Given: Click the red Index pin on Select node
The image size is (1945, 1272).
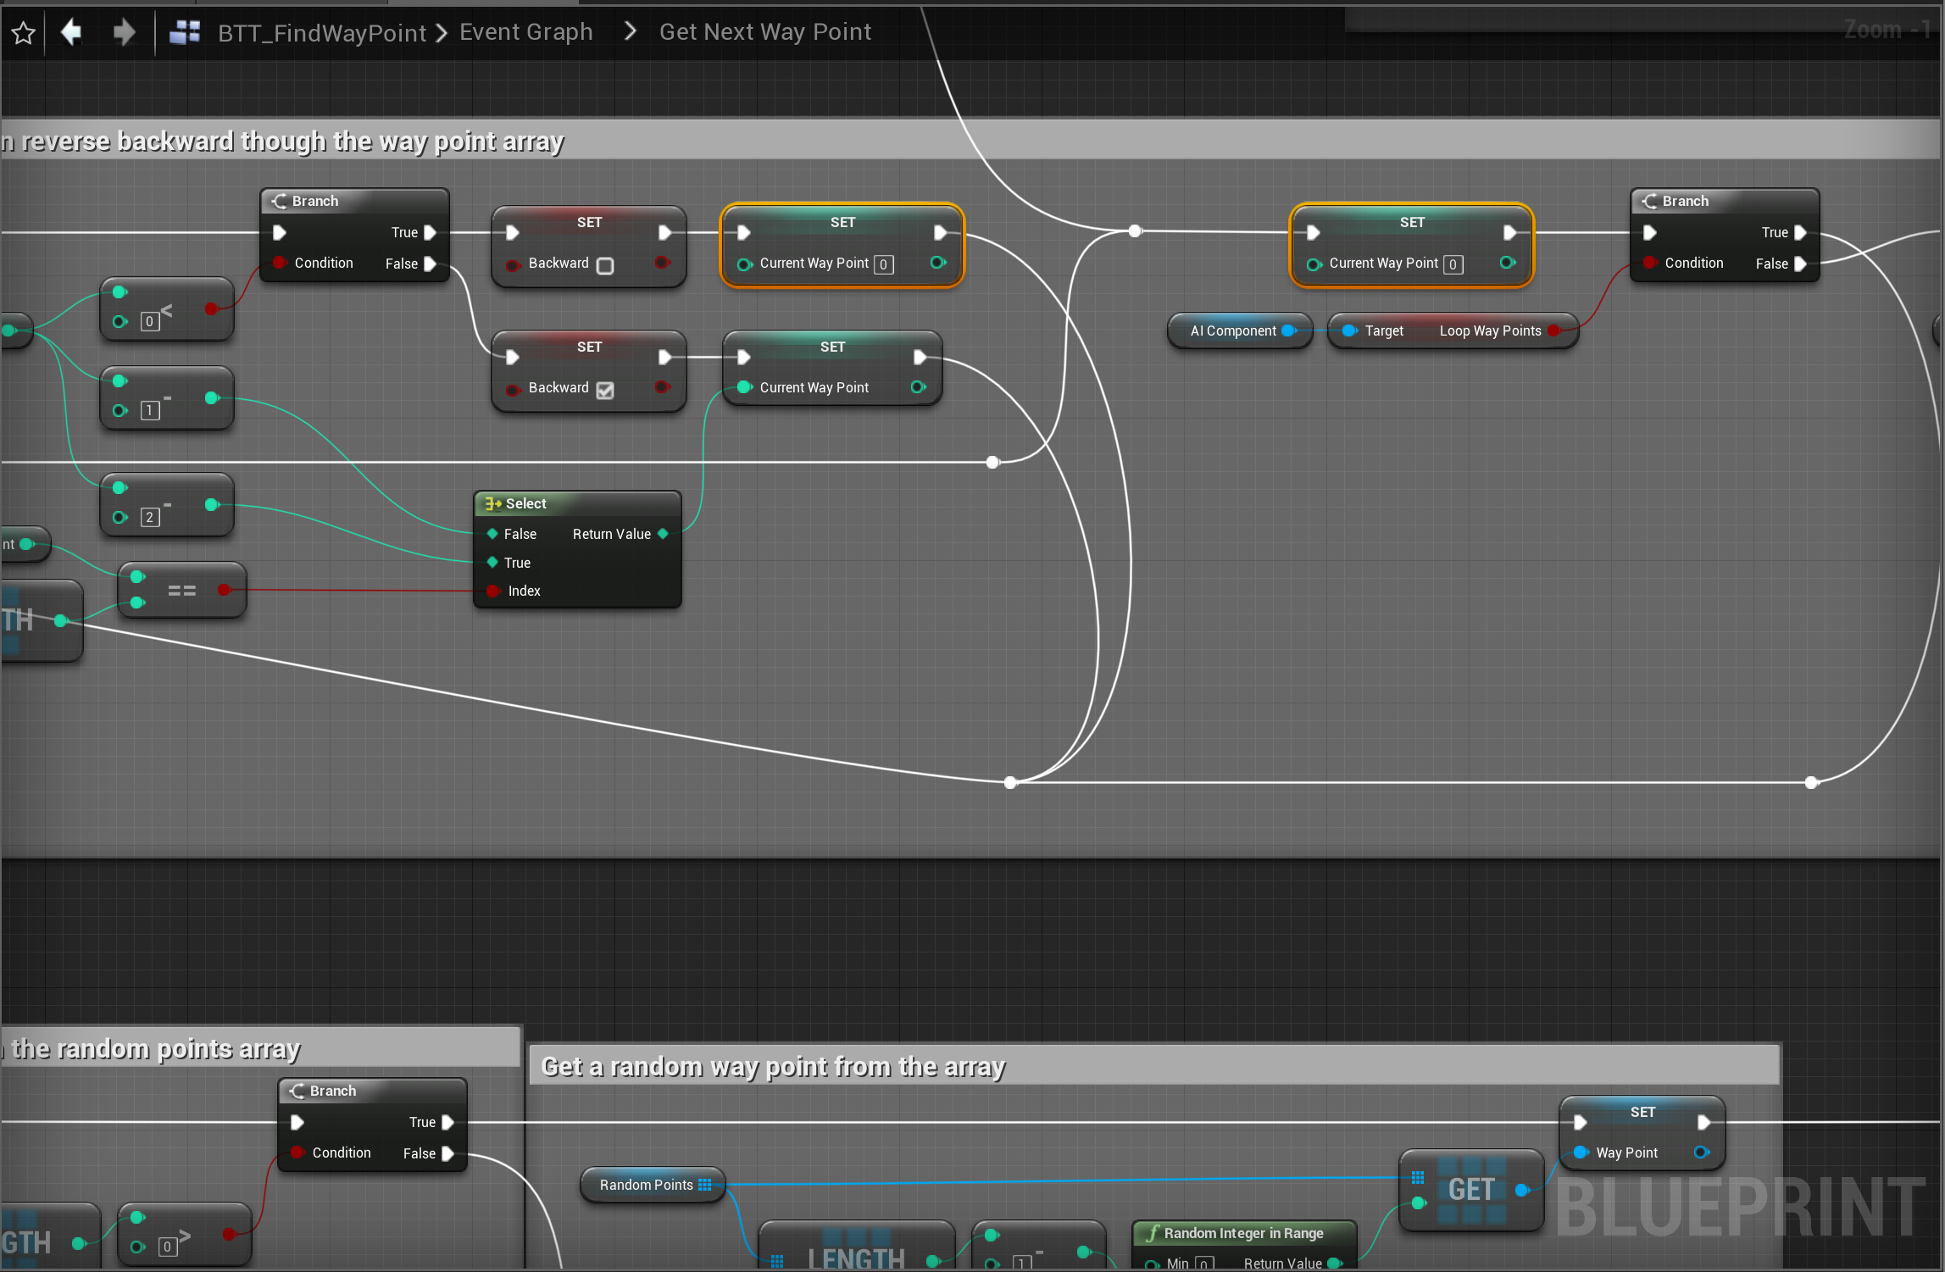Looking at the screenshot, I should coord(493,591).
